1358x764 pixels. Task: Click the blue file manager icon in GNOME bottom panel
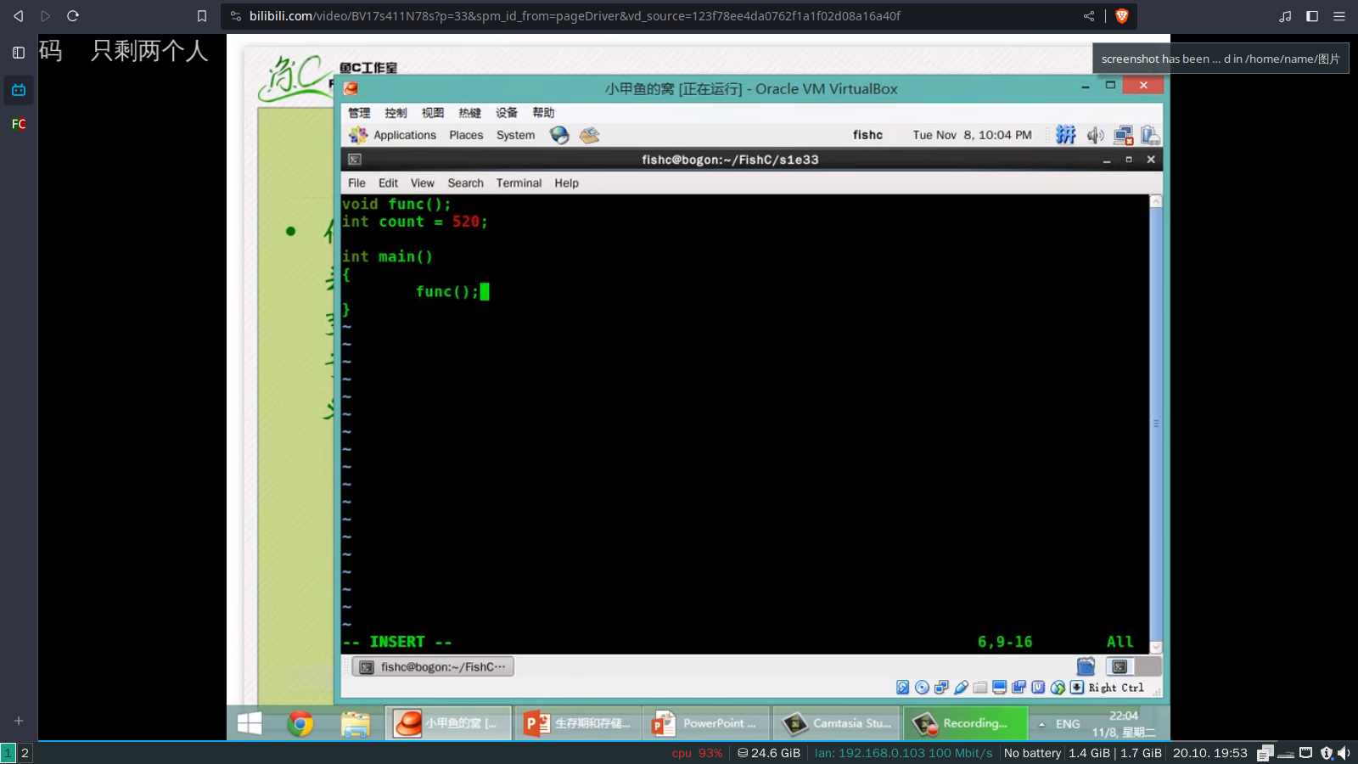click(1086, 667)
